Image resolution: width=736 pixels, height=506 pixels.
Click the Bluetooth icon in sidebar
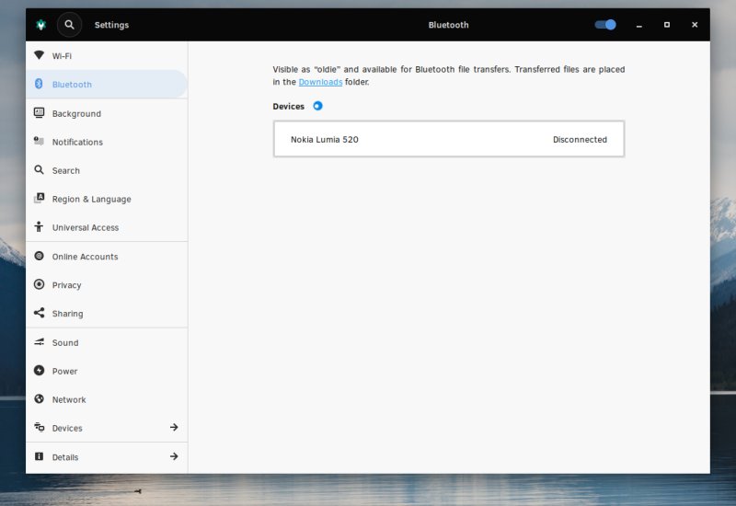pos(39,84)
